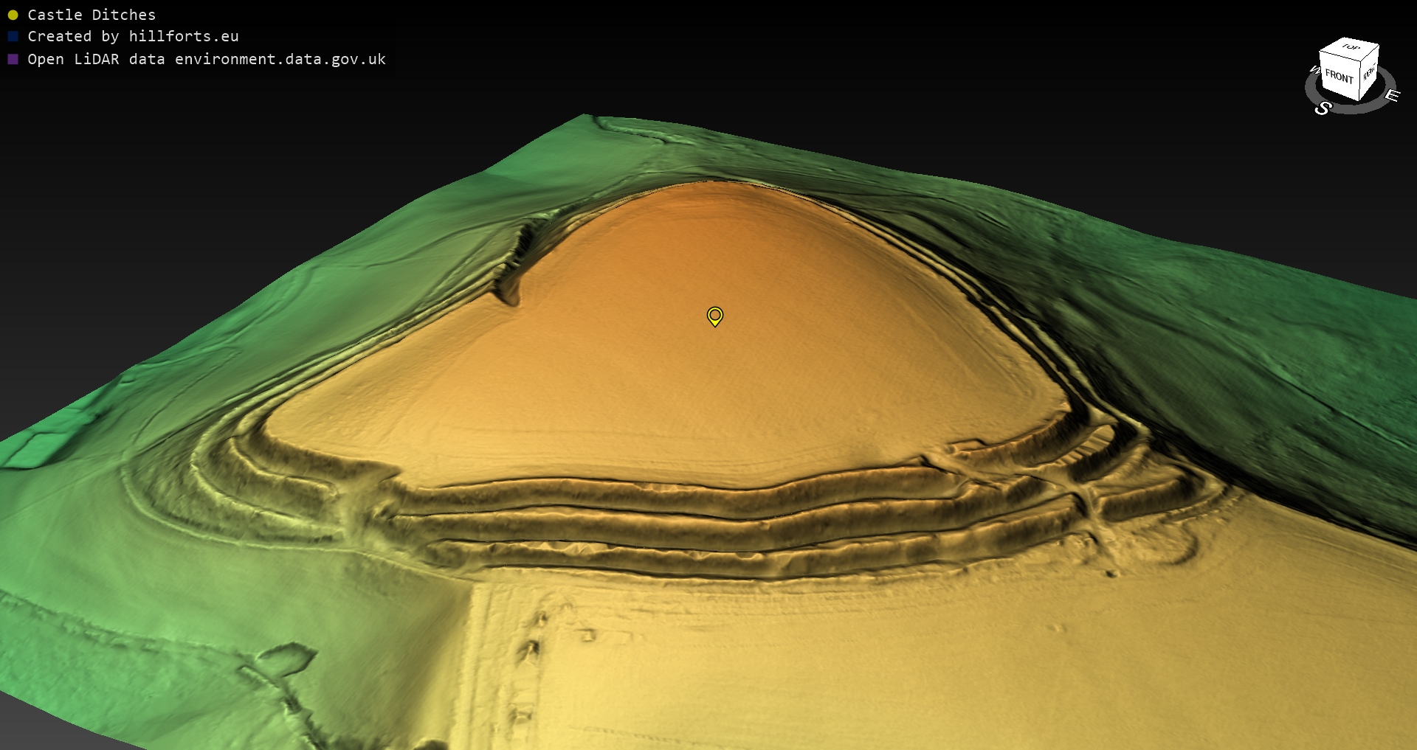Screen dimensions: 1417x750
Task: Click the S compass letter
Action: pyautogui.click(x=1323, y=108)
